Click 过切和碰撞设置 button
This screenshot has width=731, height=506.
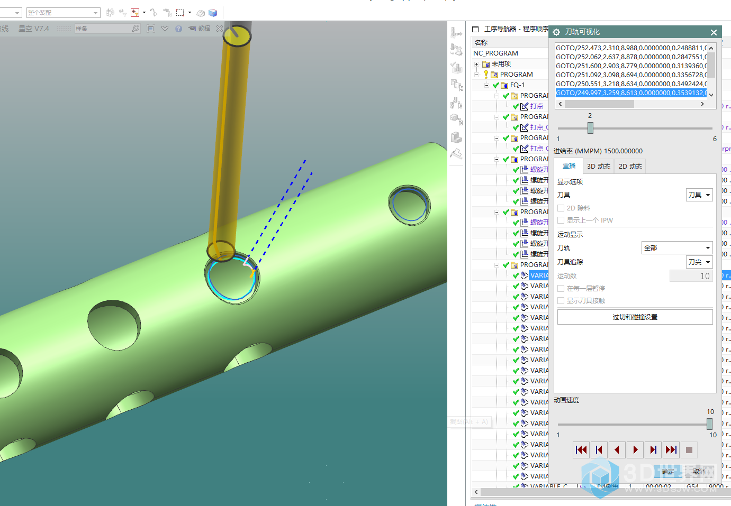click(635, 317)
